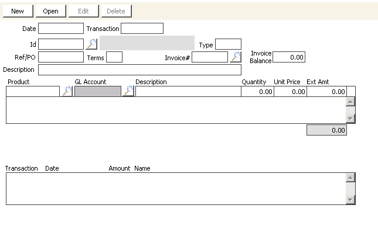
Task: Select the Invoice Balance field
Action: click(x=289, y=57)
